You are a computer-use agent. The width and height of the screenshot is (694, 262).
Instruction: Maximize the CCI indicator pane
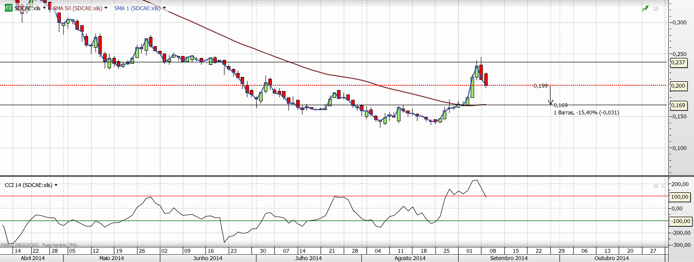[655, 186]
